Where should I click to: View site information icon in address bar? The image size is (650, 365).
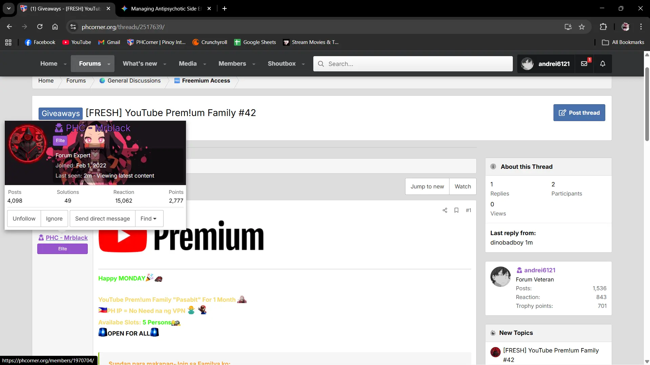[73, 27]
